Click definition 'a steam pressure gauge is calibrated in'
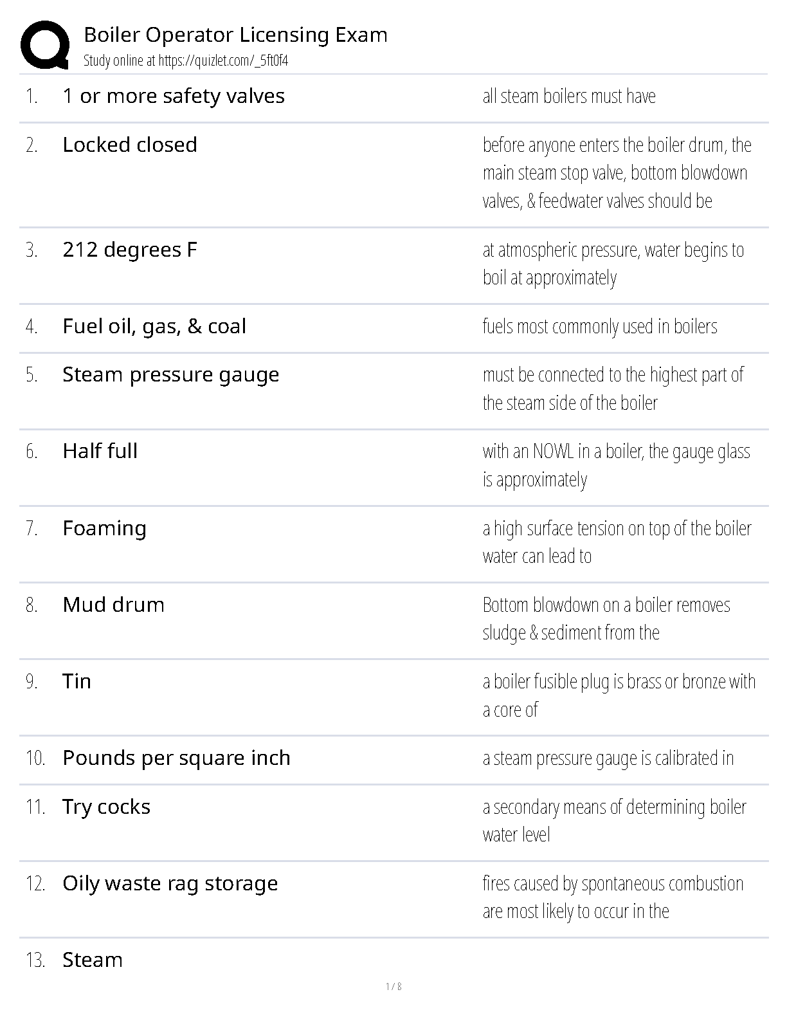The image size is (787, 1019). tap(608, 758)
